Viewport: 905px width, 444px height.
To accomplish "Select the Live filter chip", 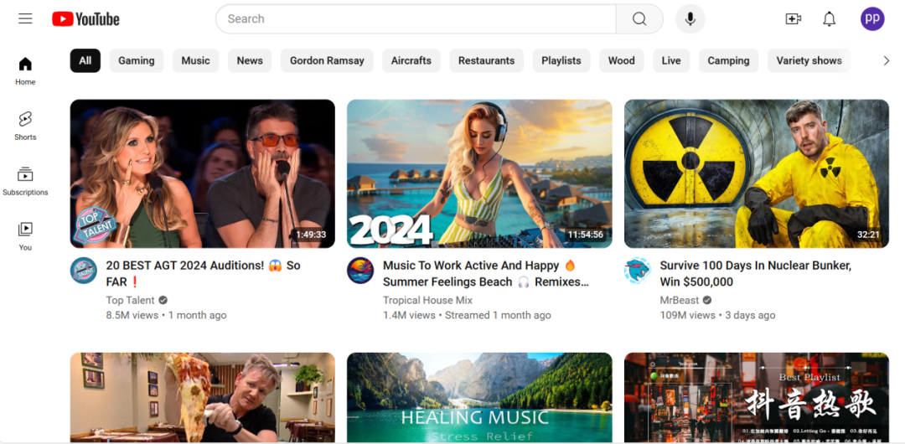I will point(671,60).
